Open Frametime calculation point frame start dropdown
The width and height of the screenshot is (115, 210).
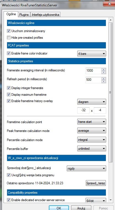92,122
